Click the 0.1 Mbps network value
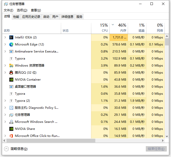Image resolution: width=171 pixels, height=157 pixels. point(155,44)
